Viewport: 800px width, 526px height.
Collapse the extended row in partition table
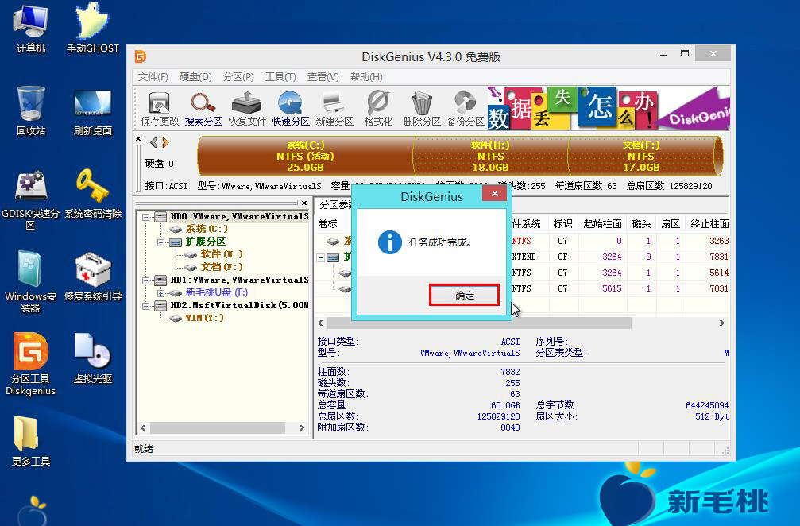321,257
